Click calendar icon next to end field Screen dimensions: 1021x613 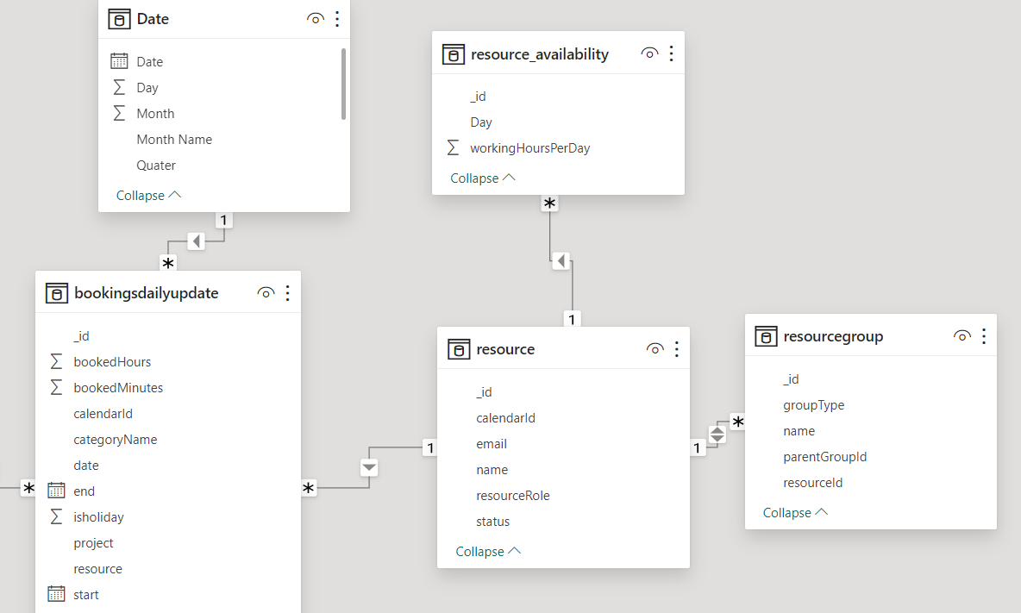[57, 491]
